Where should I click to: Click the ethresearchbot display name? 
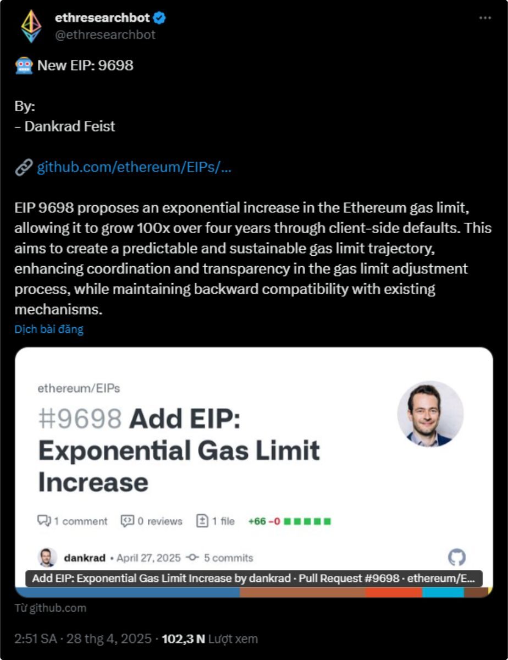(x=102, y=18)
